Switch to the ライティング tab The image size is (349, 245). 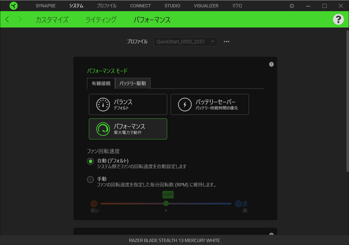101,19
